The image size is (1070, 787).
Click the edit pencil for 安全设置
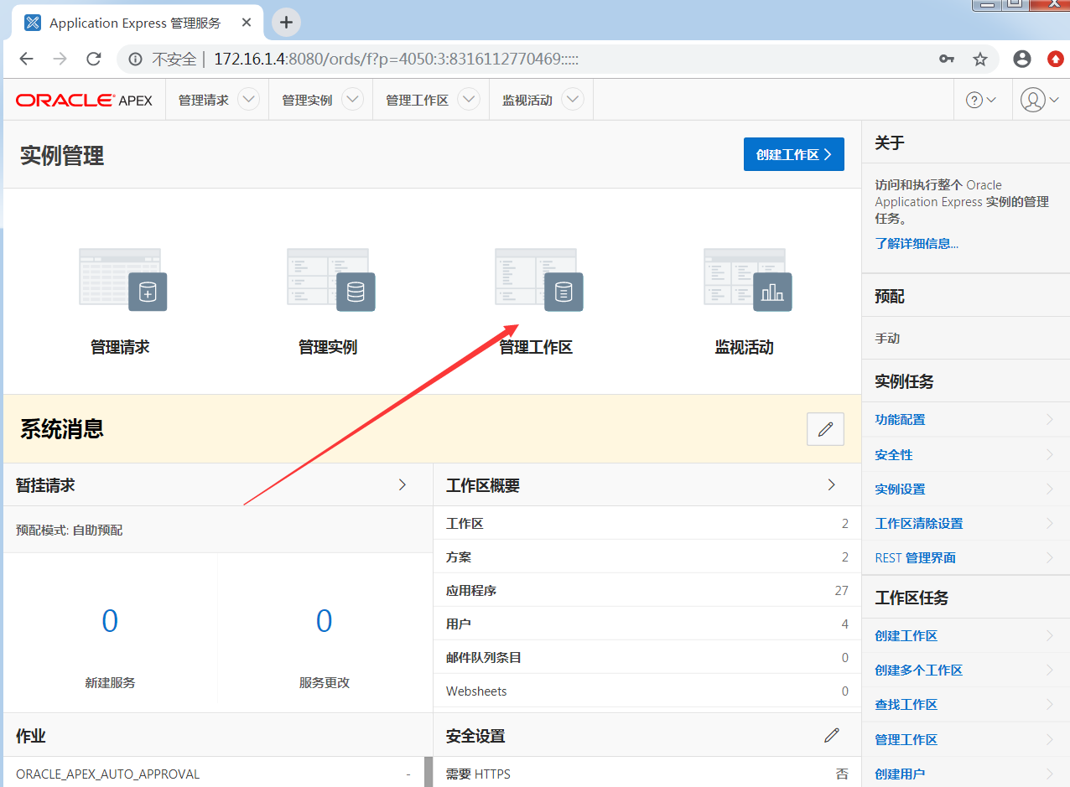(832, 735)
